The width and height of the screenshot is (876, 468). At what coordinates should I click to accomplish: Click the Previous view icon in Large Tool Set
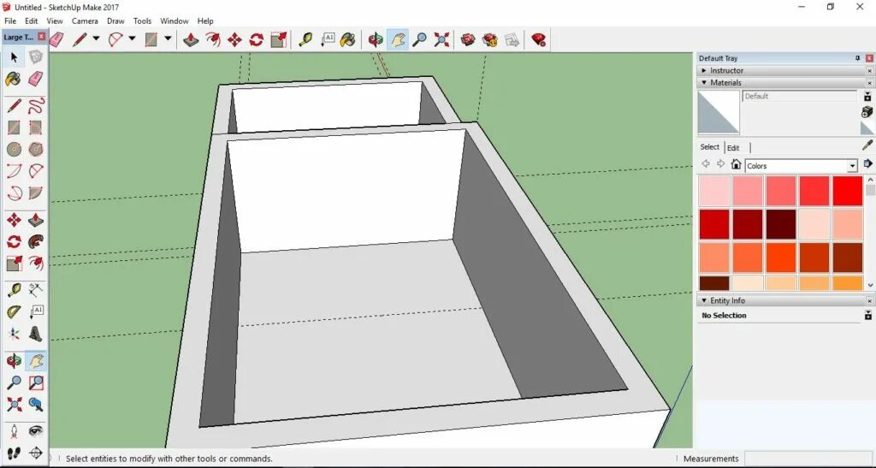click(x=36, y=404)
